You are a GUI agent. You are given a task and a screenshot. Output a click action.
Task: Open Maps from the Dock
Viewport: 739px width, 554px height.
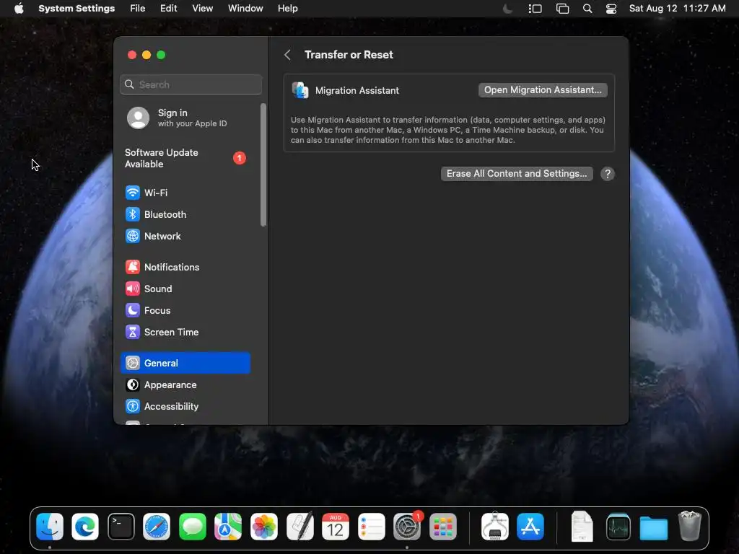point(228,526)
